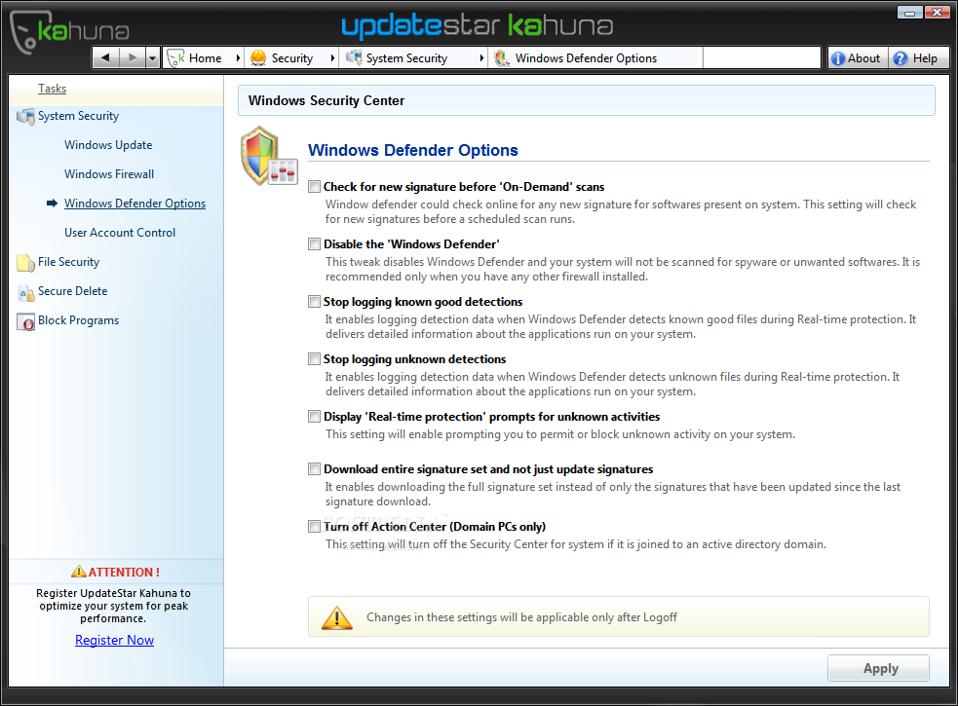Viewport: 958px width, 706px height.
Task: Click the Secure Delete sidebar icon
Action: click(x=25, y=292)
